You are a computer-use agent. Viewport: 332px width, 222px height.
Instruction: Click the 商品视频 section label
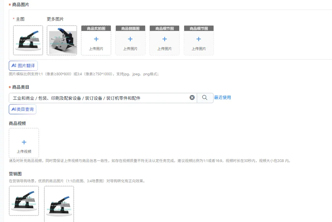(x=17, y=123)
